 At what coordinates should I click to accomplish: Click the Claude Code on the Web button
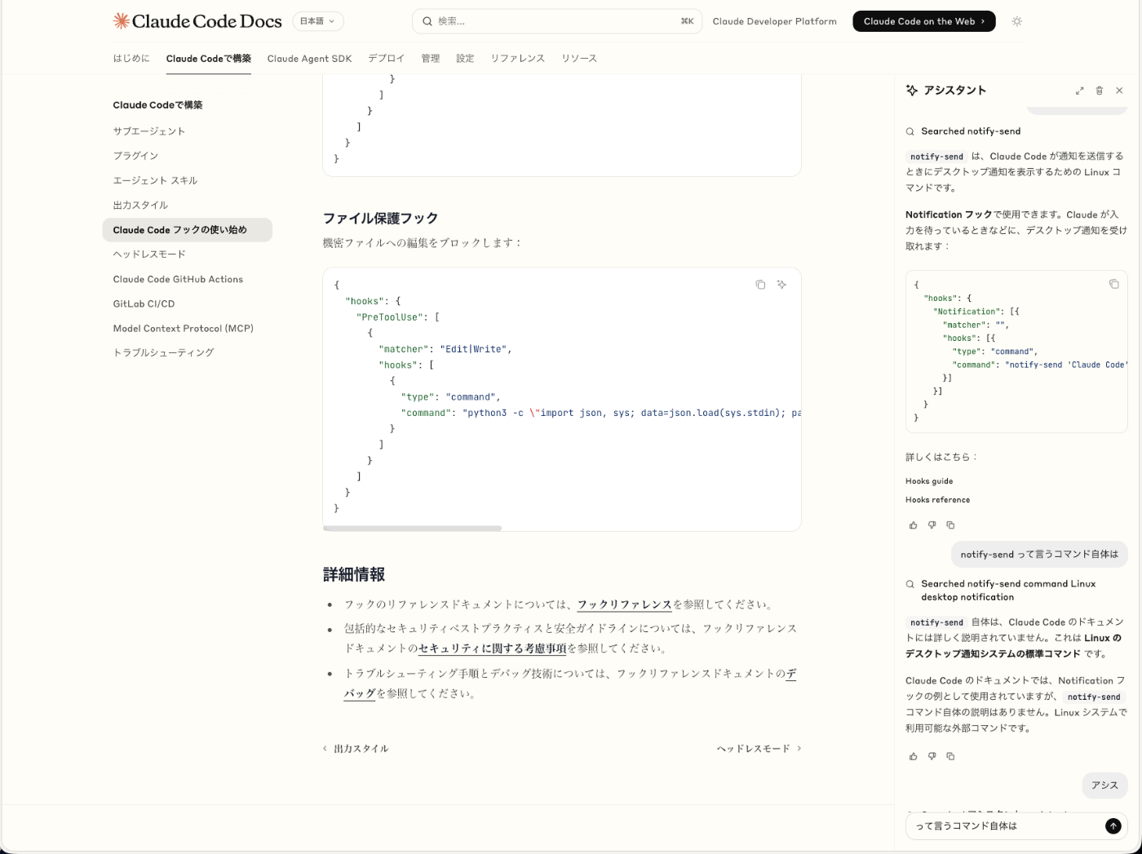tap(924, 21)
